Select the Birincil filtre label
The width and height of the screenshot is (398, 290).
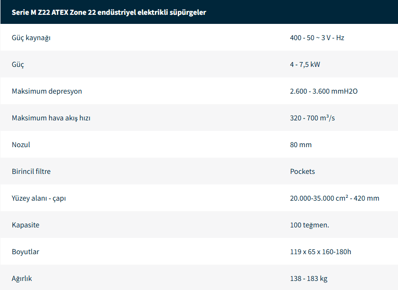(31, 172)
